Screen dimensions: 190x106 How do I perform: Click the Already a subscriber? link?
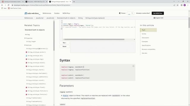pyautogui.click(x=143, y=13)
